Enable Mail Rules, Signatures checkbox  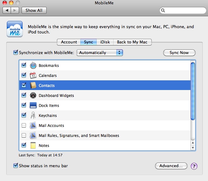click(x=24, y=135)
